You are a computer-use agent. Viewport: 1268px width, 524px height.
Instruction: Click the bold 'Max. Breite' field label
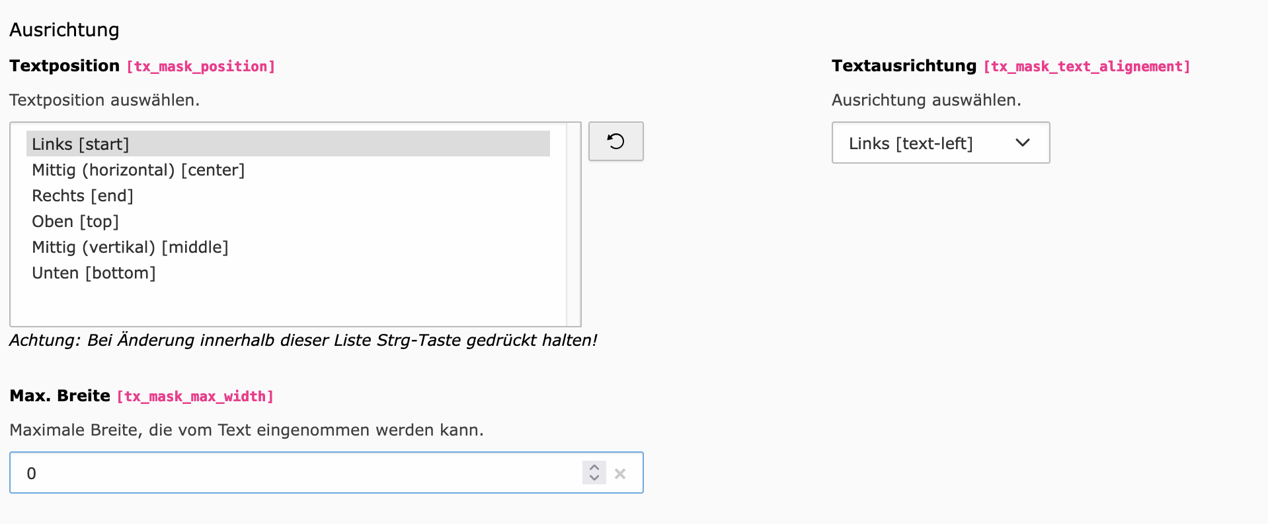click(x=59, y=396)
